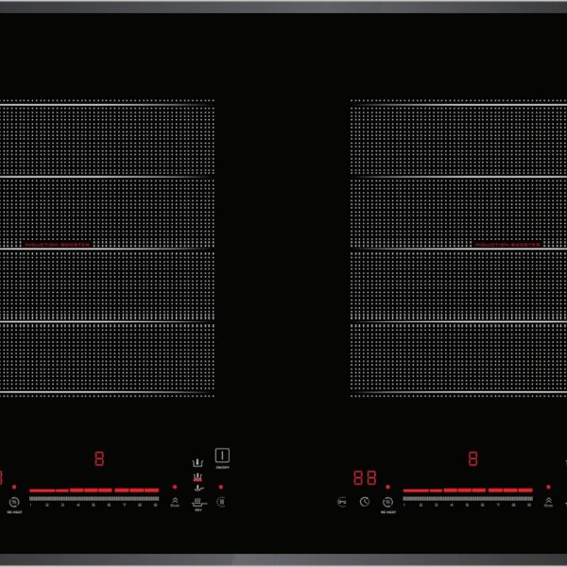
Task: Select the highlighted red pot mode icon
Action: click(x=198, y=476)
